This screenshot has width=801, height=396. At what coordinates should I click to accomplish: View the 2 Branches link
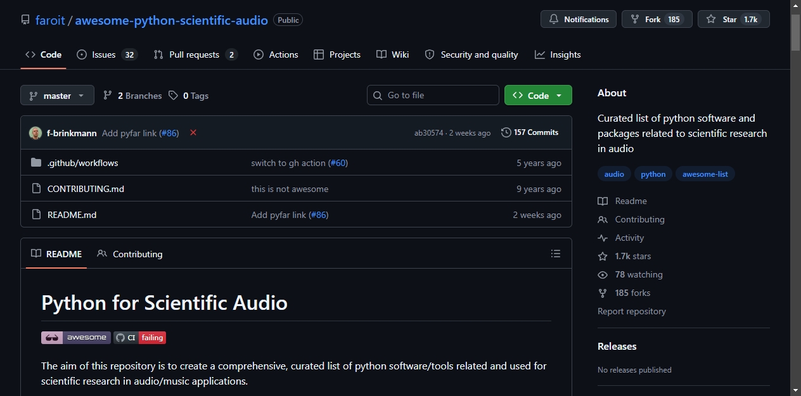132,96
